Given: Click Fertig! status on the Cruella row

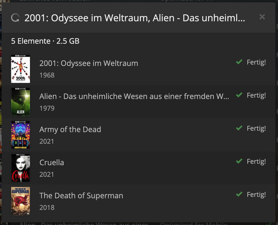Looking at the screenshot, I should pyautogui.click(x=256, y=161).
